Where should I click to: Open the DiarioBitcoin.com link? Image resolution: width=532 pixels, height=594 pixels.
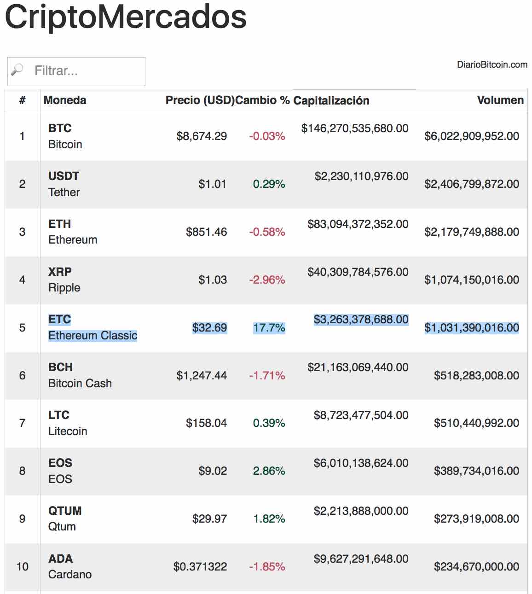point(492,65)
